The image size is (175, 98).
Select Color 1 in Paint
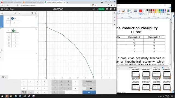pyautogui.click(x=141, y=12)
